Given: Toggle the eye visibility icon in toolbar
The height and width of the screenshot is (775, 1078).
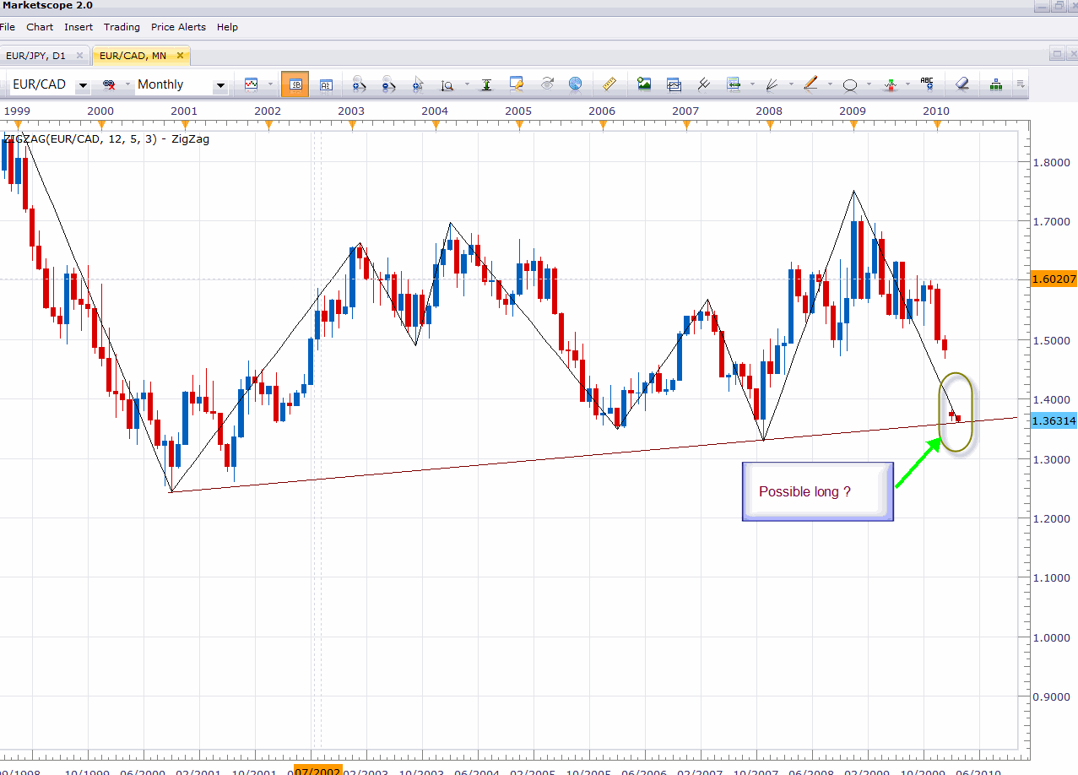Looking at the screenshot, I should pyautogui.click(x=547, y=84).
